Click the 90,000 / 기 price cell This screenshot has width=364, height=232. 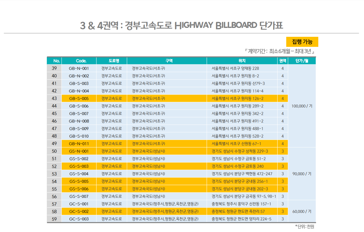[x=302, y=174]
